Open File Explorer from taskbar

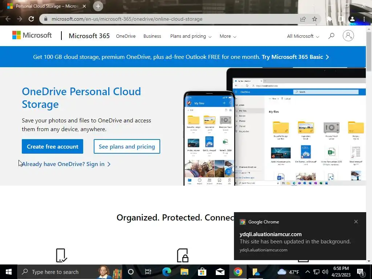[x=184, y=272]
